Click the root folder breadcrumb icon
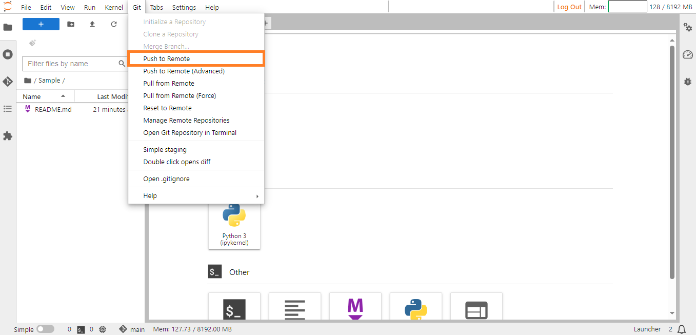 coord(28,81)
